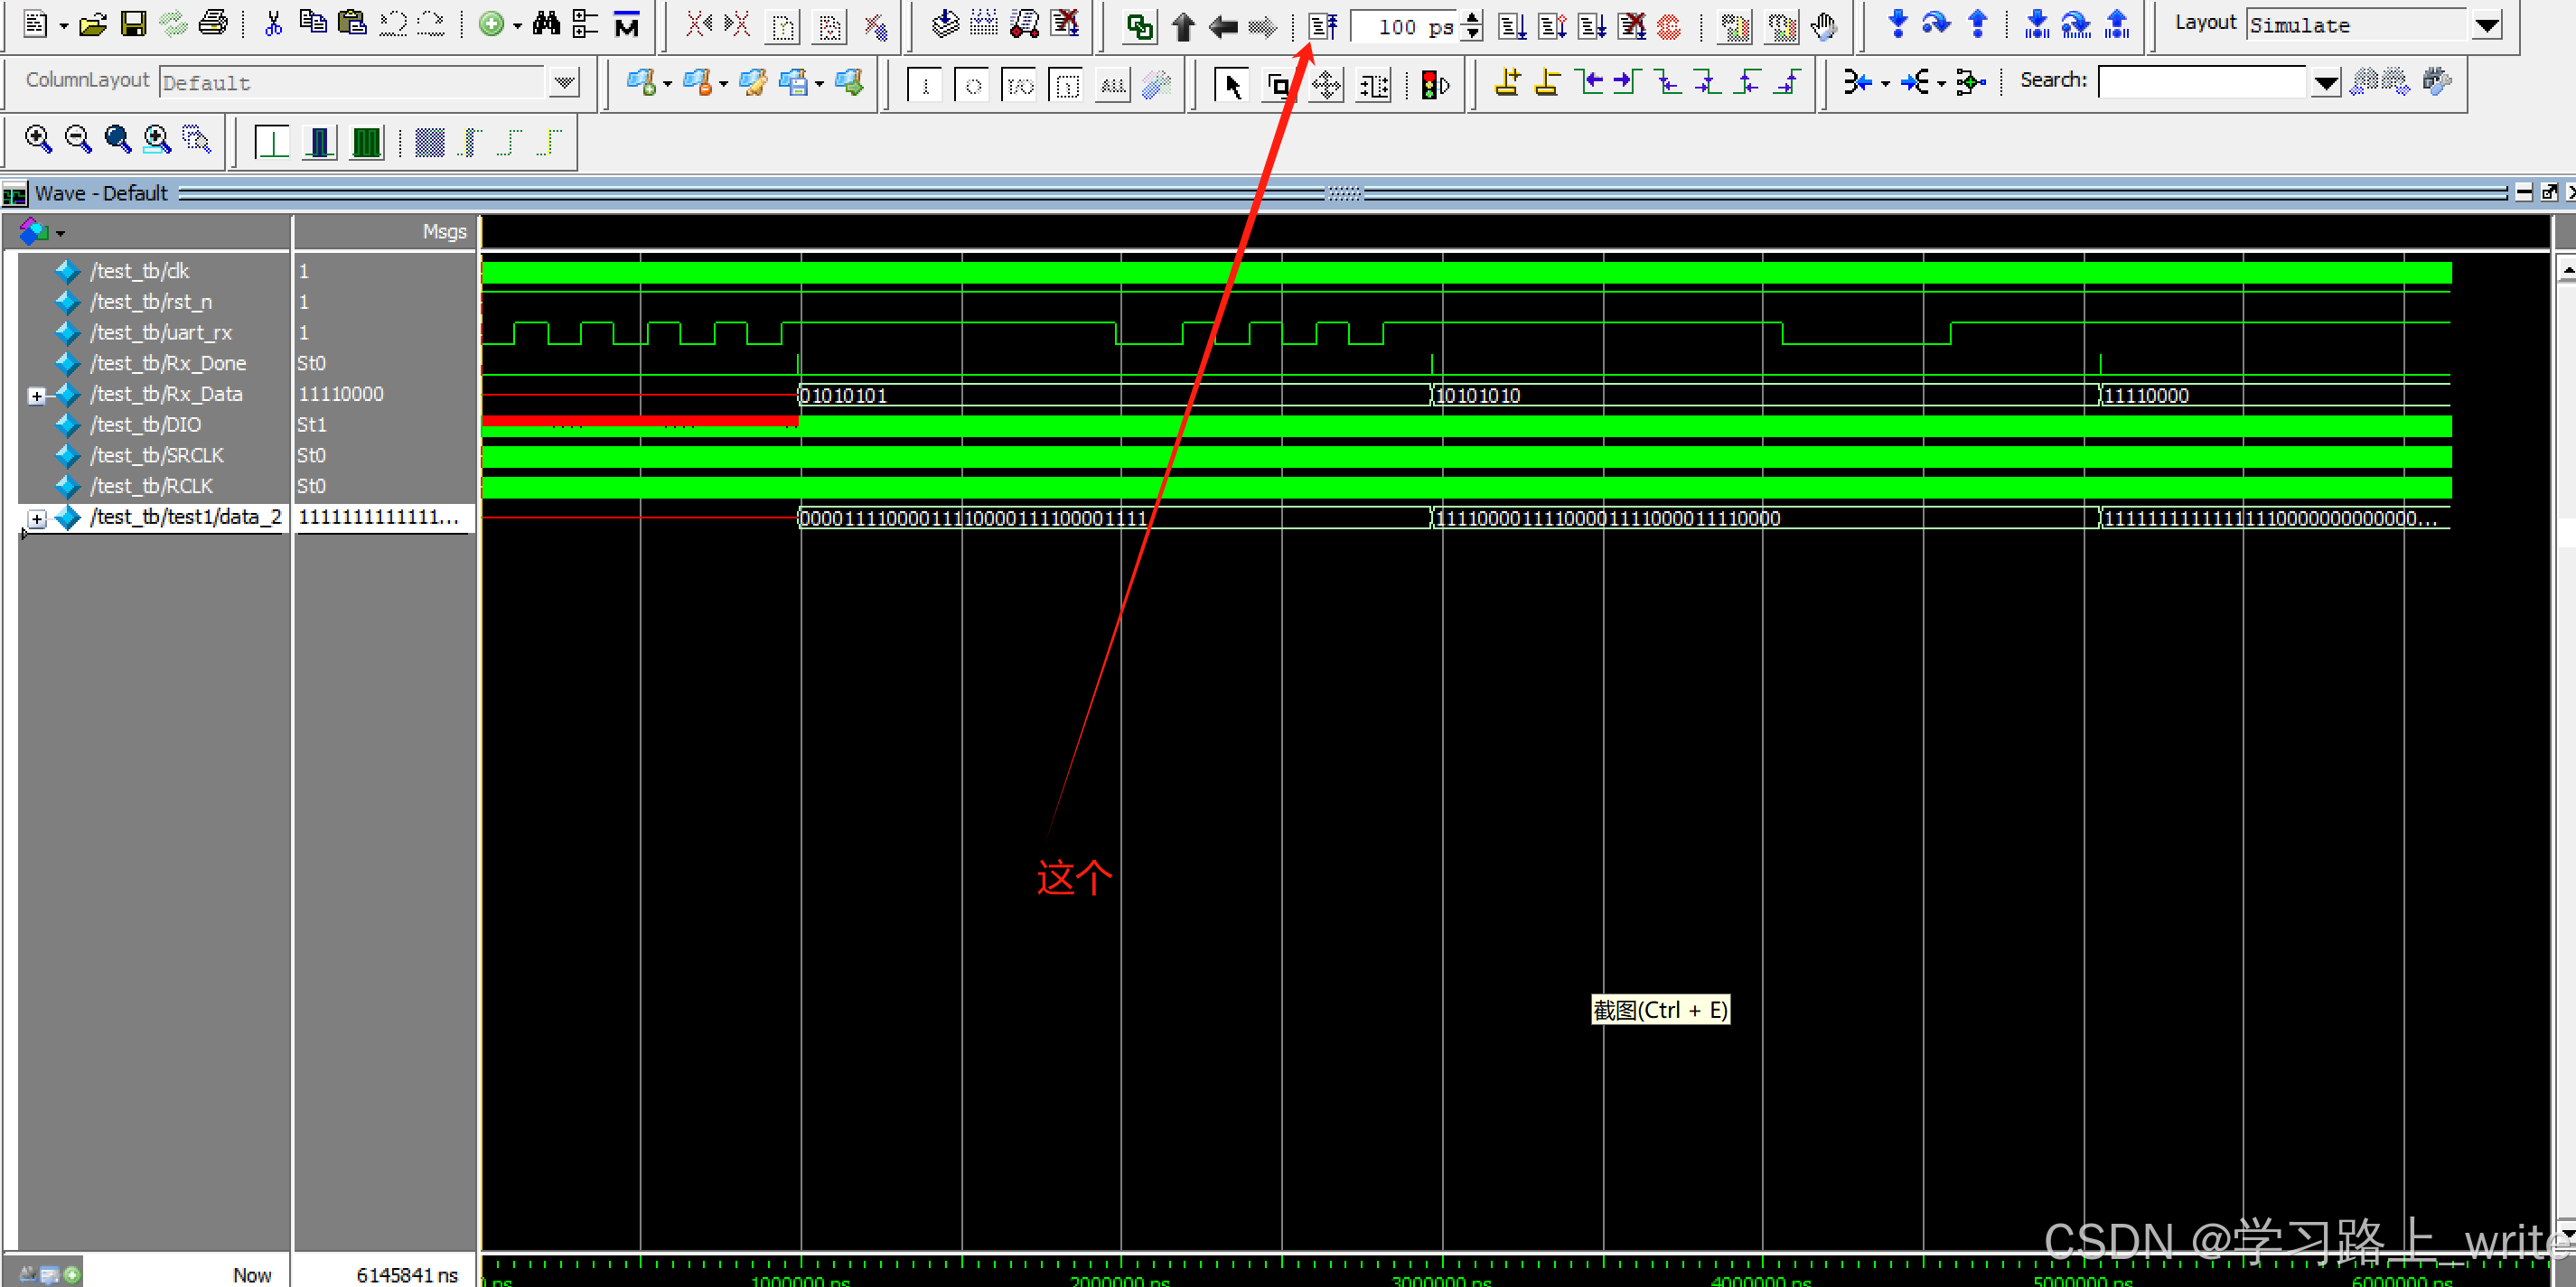Select the /test_tb/SRCLK signal row

[157, 456]
